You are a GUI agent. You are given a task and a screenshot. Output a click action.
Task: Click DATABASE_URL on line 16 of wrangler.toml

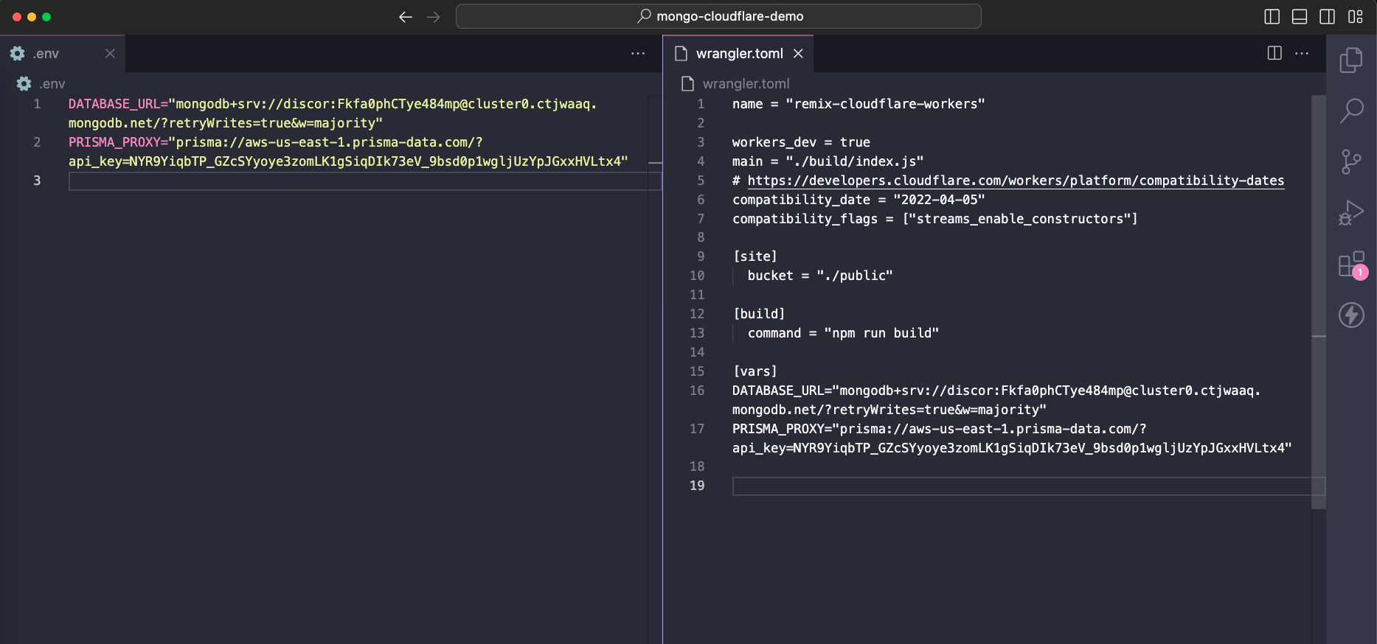778,391
